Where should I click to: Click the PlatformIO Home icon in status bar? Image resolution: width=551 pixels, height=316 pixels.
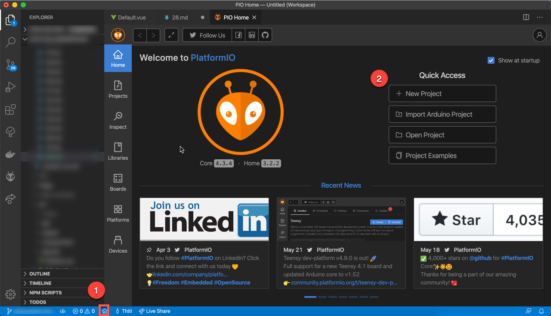104,311
